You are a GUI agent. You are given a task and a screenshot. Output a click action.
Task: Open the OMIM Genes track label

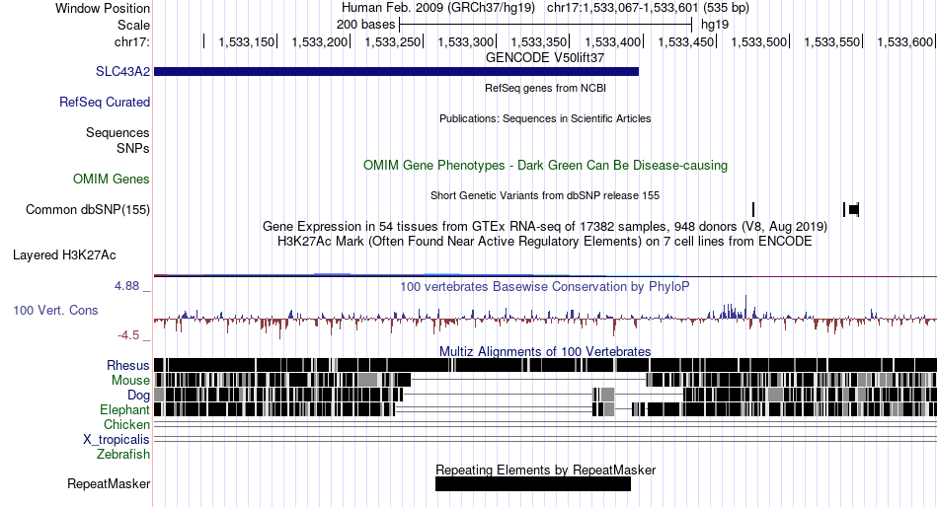[x=112, y=179]
